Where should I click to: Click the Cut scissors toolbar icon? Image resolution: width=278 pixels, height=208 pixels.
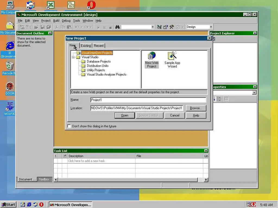56,27
